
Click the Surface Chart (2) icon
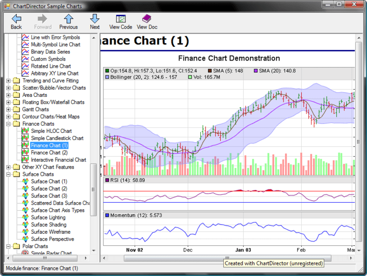pos(25,188)
